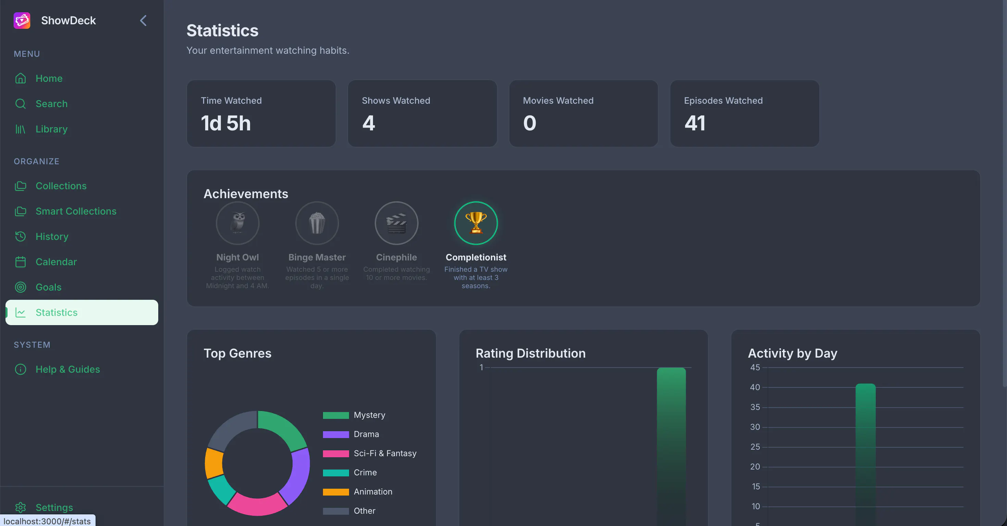This screenshot has width=1007, height=526.
Task: Click the Settings gear icon
Action: coord(20,507)
